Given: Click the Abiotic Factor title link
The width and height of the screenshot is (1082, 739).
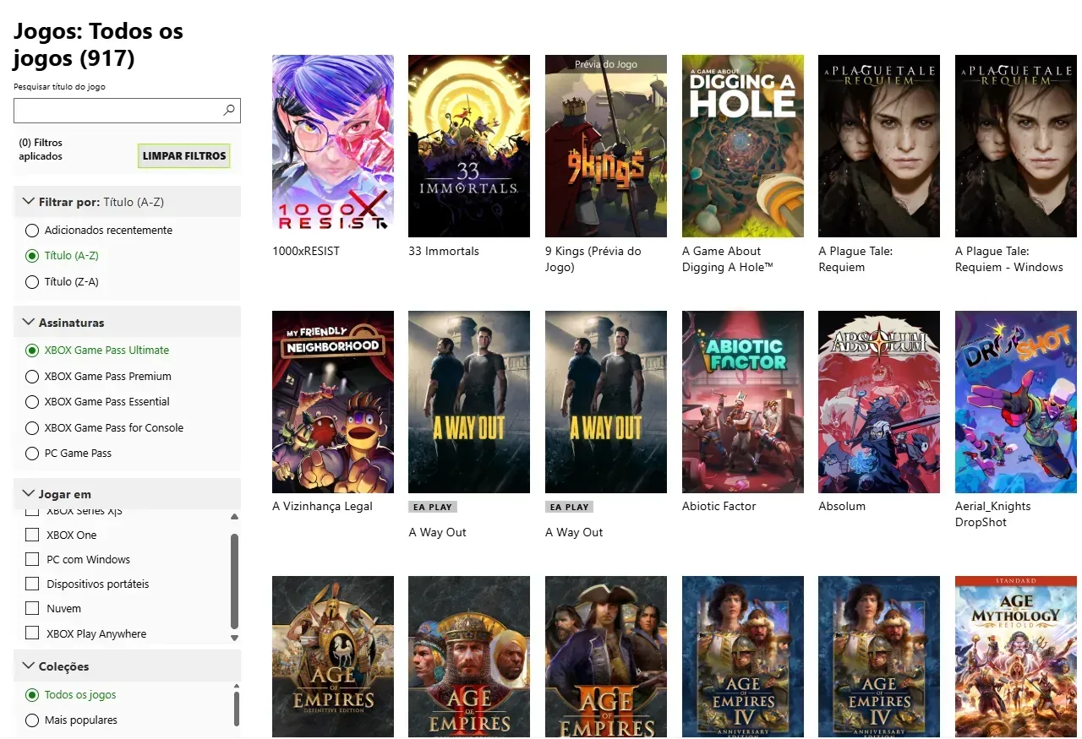Looking at the screenshot, I should 719,507.
